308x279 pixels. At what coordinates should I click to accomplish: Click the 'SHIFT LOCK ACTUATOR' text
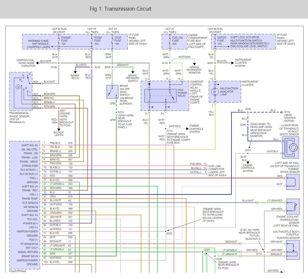pyautogui.click(x=245, y=37)
